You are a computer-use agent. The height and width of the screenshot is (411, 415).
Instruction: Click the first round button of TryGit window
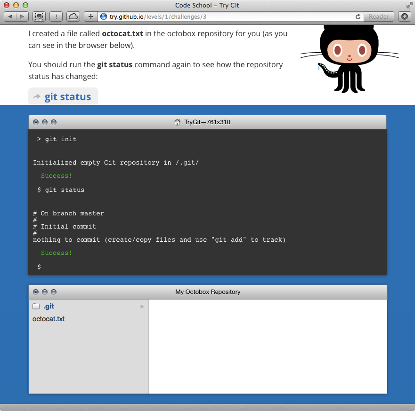(x=36, y=122)
